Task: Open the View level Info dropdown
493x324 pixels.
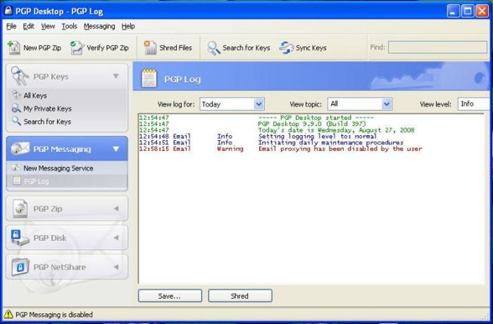Action: click(x=475, y=104)
